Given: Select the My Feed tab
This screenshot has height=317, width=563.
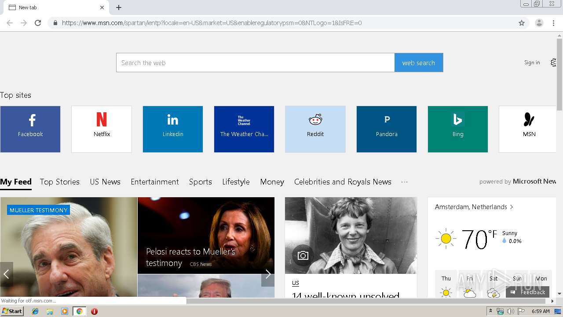Looking at the screenshot, I should pos(16,182).
